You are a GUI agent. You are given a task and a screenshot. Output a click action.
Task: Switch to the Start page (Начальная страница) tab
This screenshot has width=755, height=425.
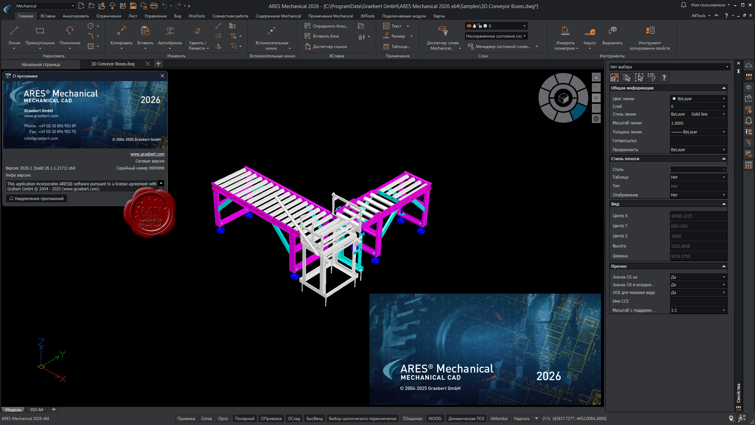(41, 64)
